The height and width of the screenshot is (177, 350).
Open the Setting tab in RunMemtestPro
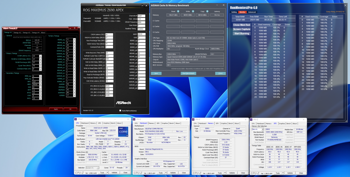pos(234,12)
